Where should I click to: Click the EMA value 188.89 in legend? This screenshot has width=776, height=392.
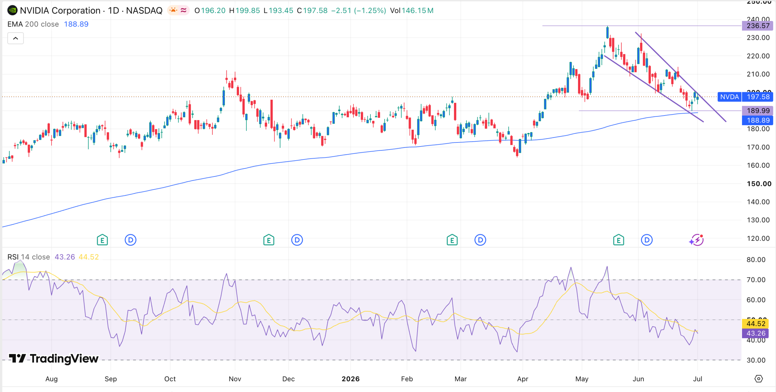point(76,24)
